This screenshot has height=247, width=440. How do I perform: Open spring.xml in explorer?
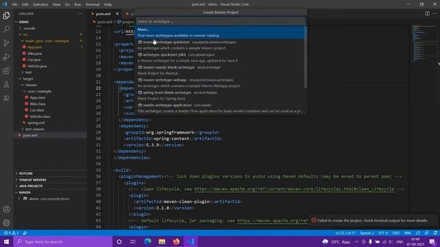click(36, 123)
